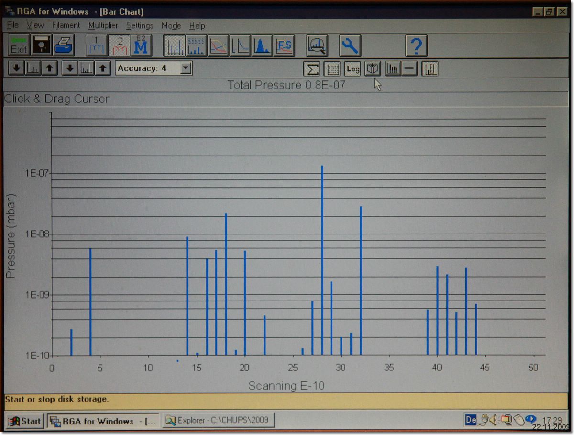This screenshot has height=435, width=574.
Task: Switch to trend graph mode icon
Action: tap(218, 46)
